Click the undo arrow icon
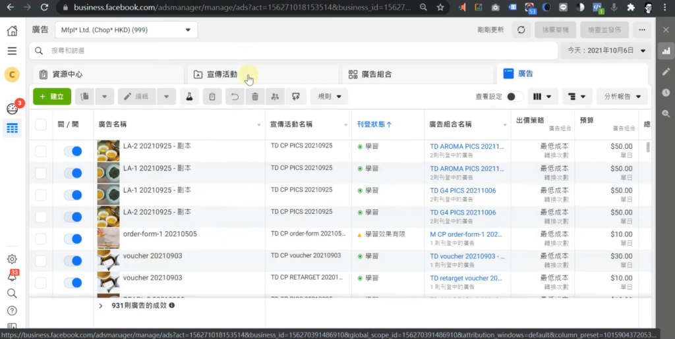This screenshot has height=339, width=675. pos(233,97)
